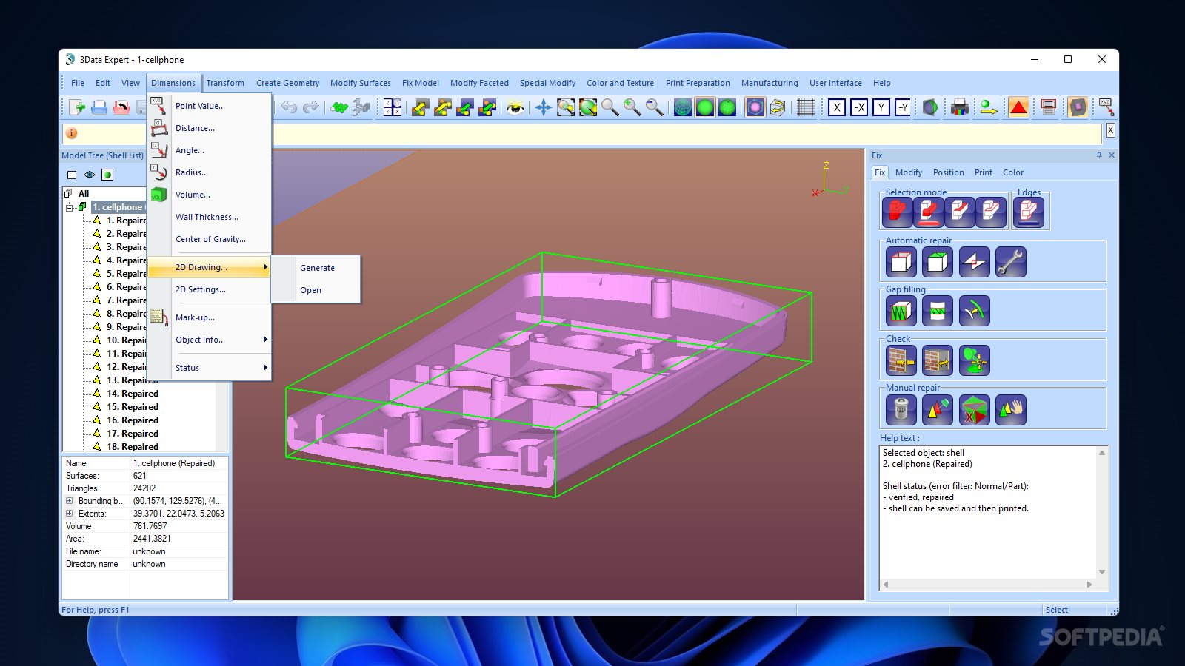Click the -Y axis view button

[x=903, y=107]
